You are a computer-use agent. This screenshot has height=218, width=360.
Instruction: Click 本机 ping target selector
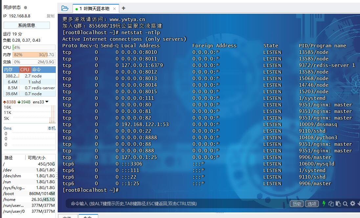[x=52, y=128]
